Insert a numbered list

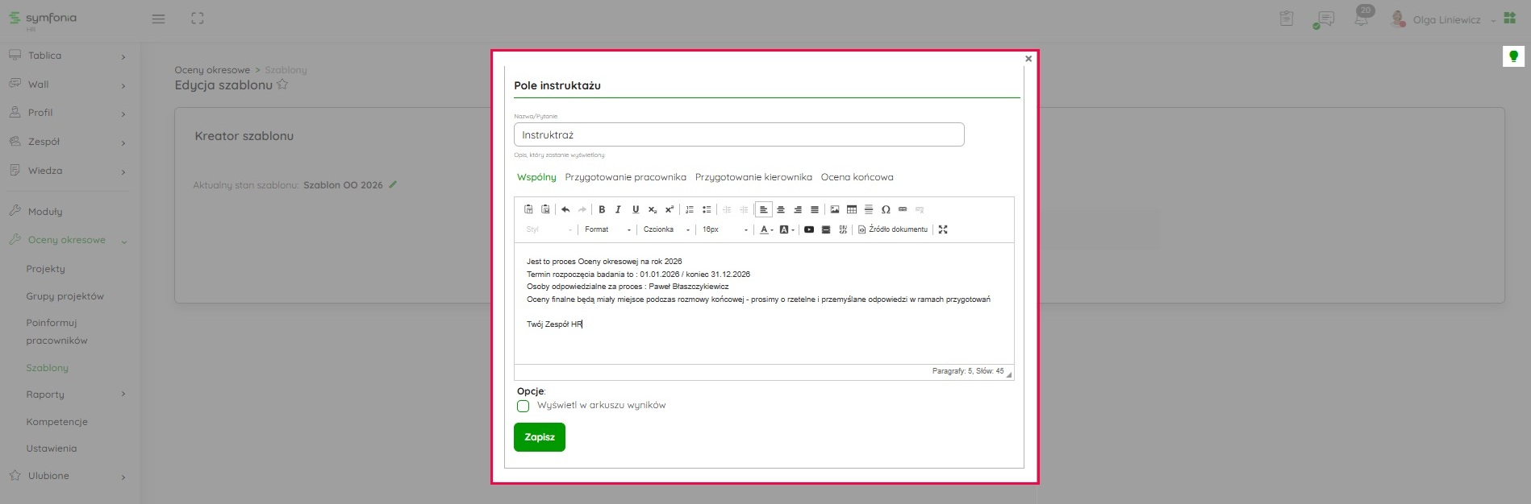click(x=690, y=209)
